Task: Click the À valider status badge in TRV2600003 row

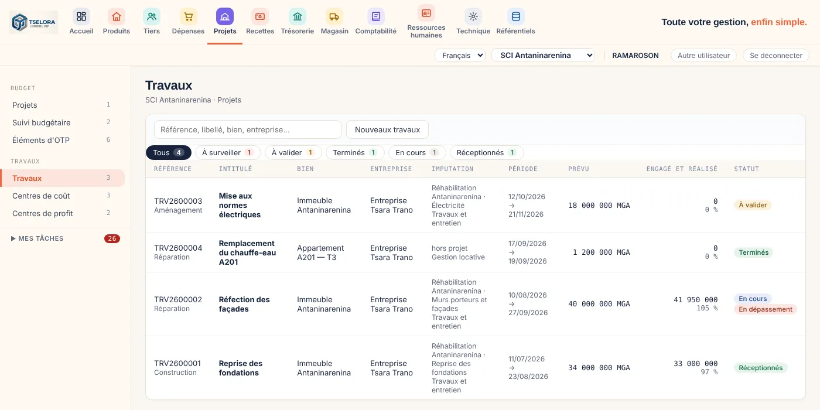Action: 753,205
